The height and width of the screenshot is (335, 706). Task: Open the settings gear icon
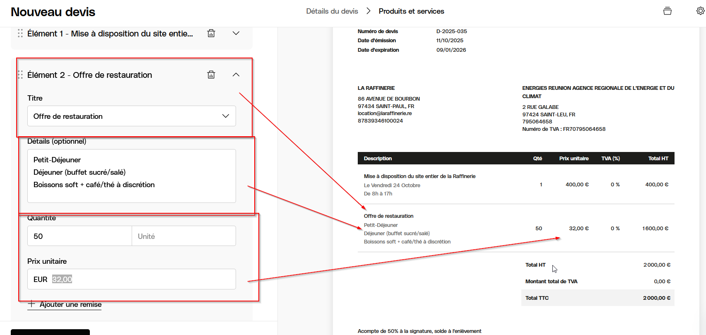pos(700,11)
